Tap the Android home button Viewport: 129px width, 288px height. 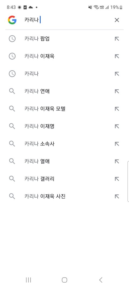coord(64,280)
